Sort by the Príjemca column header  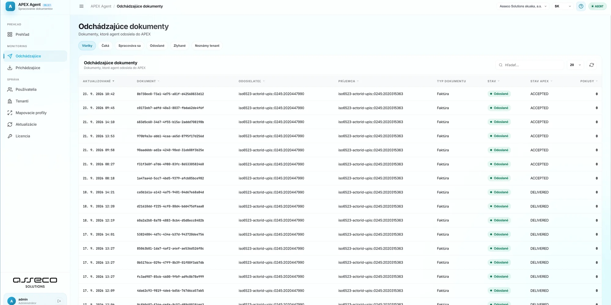pyautogui.click(x=349, y=81)
